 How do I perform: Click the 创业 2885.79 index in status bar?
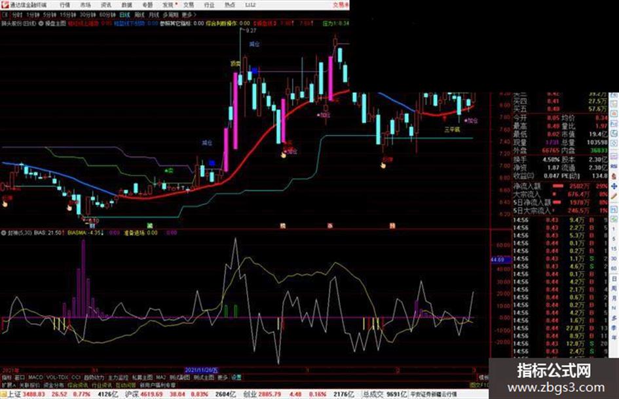[x=262, y=394]
